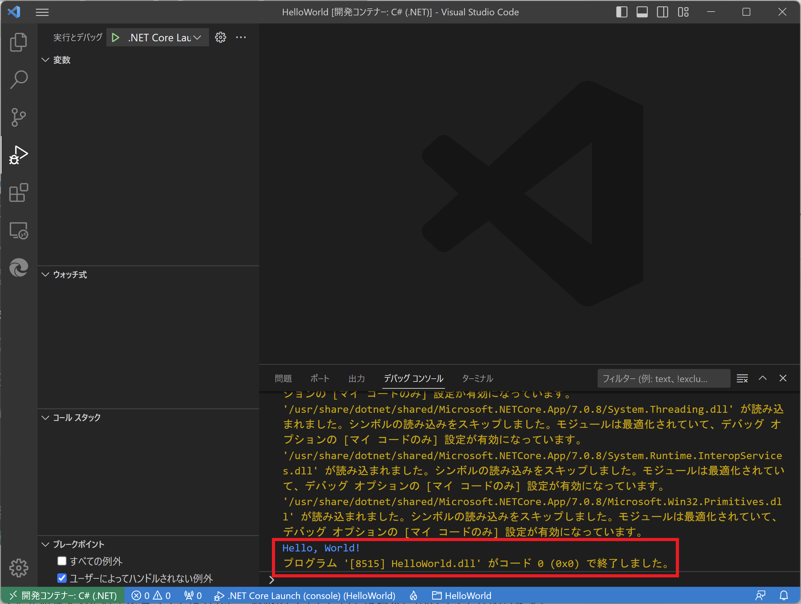
Task: Switch to the ターミナル tab
Action: (x=478, y=378)
